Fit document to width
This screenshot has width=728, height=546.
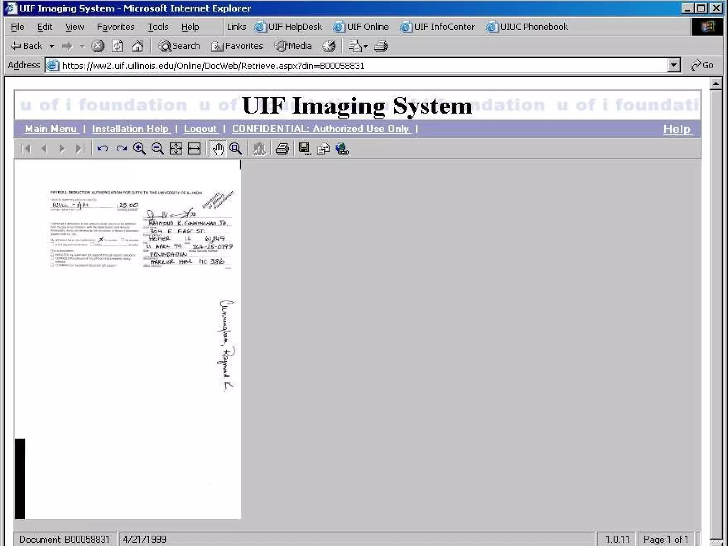(194, 149)
